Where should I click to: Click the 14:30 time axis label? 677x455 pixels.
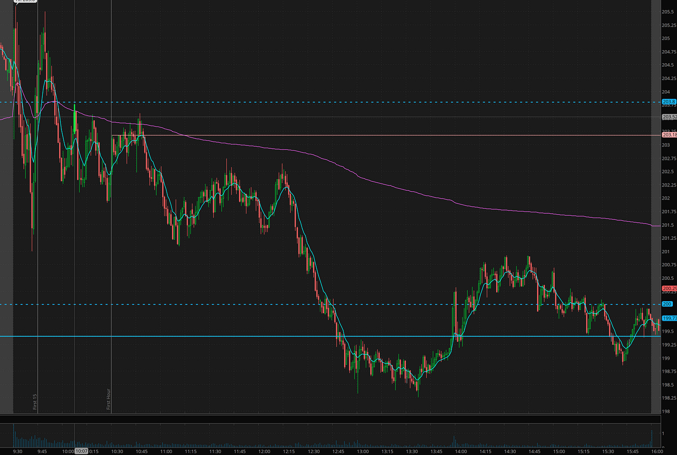(x=510, y=451)
